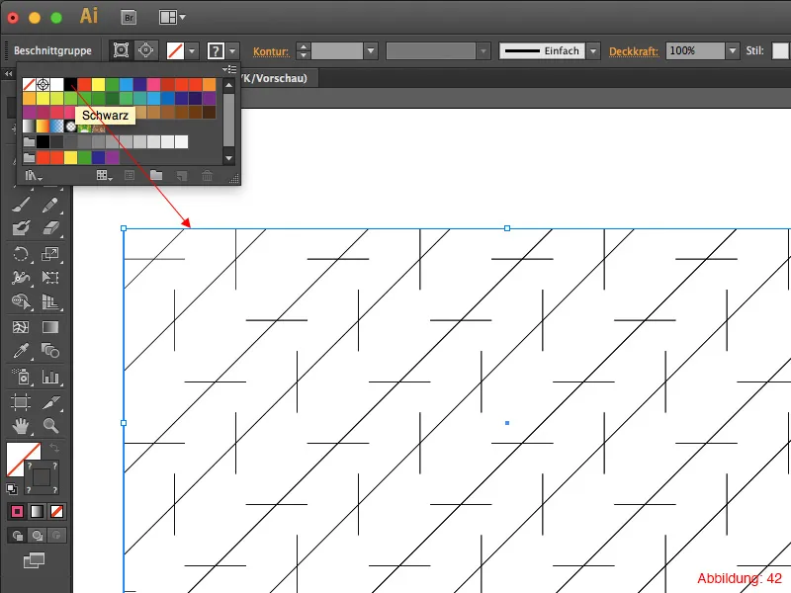Viewport: 791px width, 593px height.
Task: Open the Kontur weight dropdown
Action: [x=371, y=51]
